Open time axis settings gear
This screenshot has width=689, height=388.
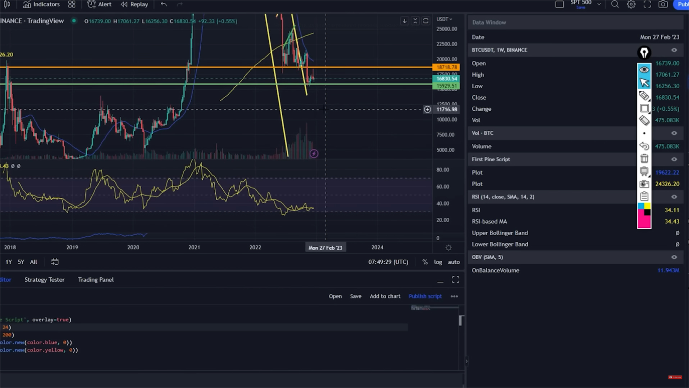coord(448,248)
